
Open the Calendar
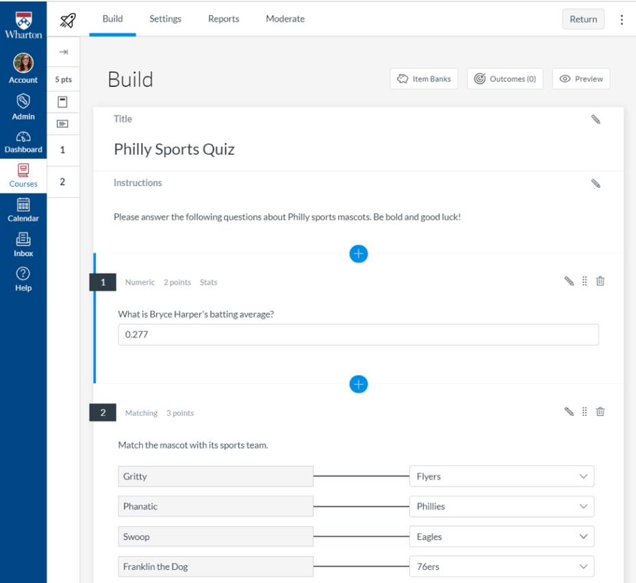[x=23, y=210]
